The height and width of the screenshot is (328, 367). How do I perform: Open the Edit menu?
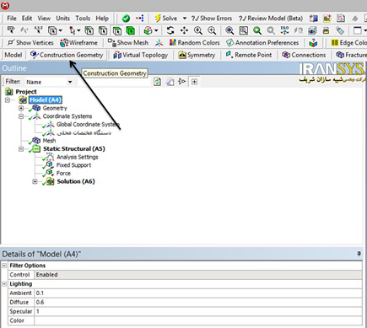coord(27,19)
